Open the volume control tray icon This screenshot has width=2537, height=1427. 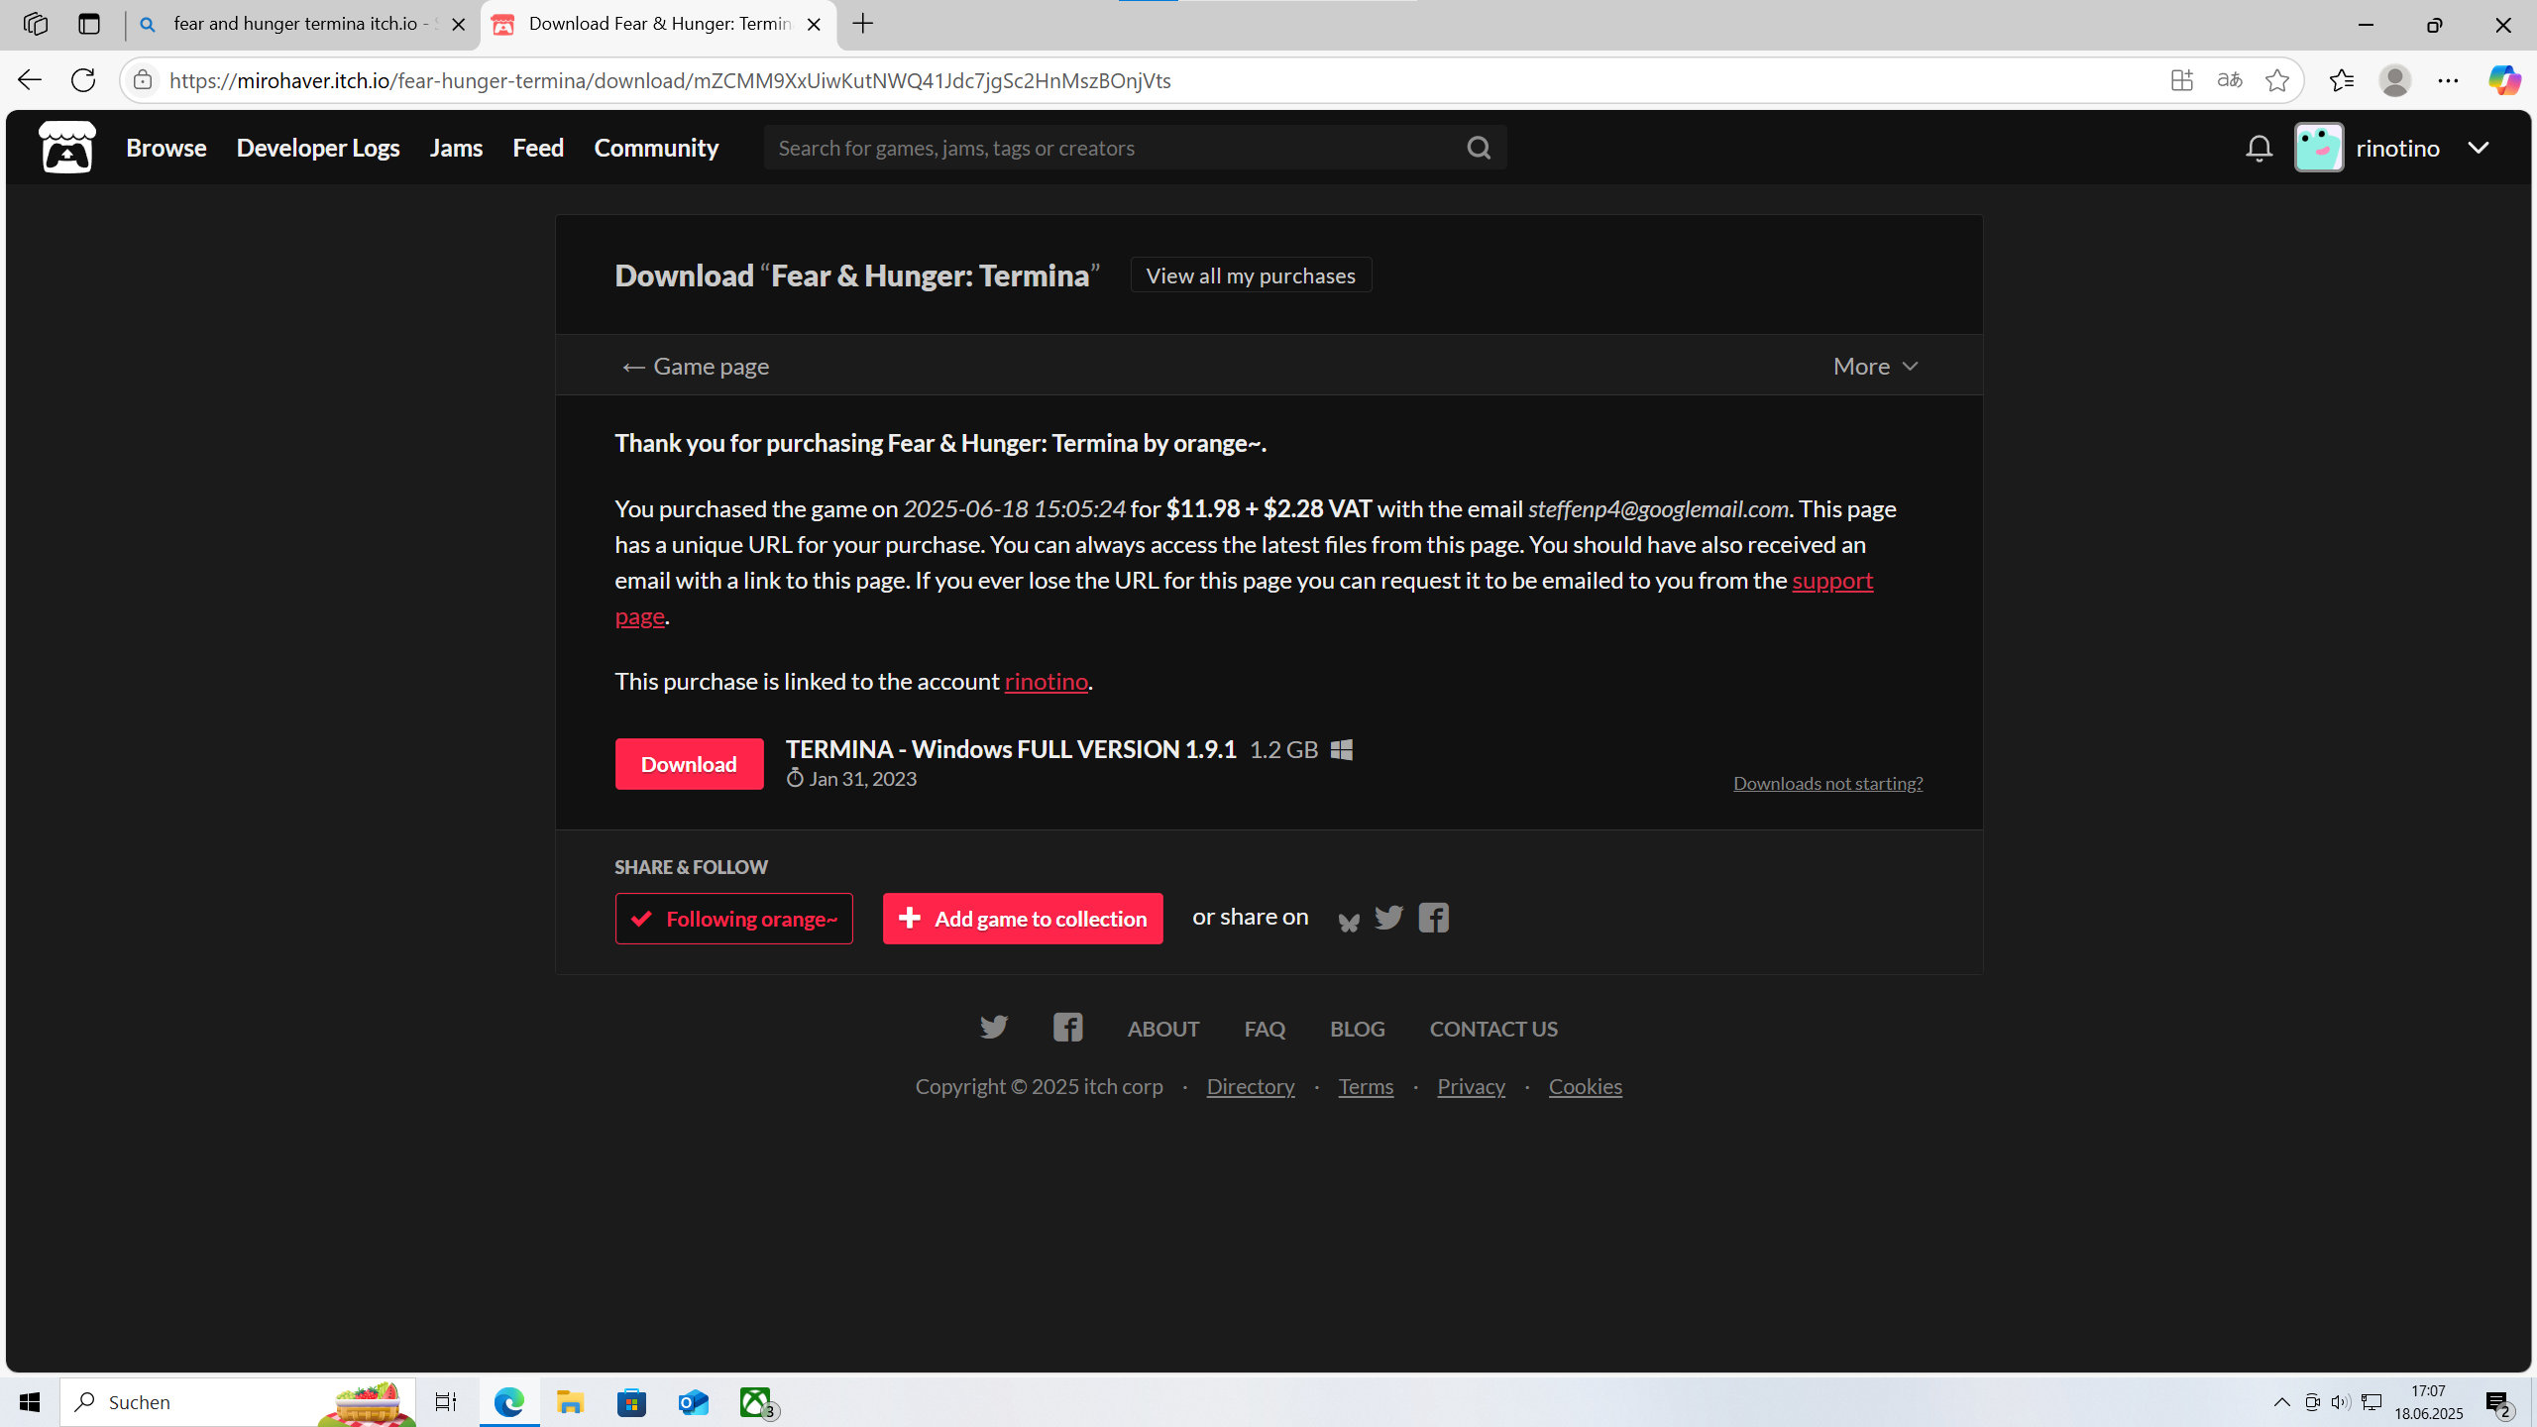pos(2341,1401)
